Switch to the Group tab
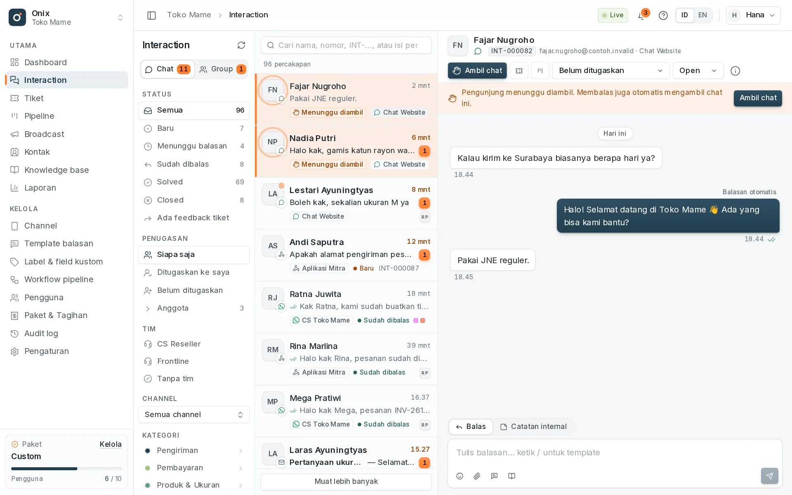Viewport: 792px width, 495px height. (x=222, y=69)
